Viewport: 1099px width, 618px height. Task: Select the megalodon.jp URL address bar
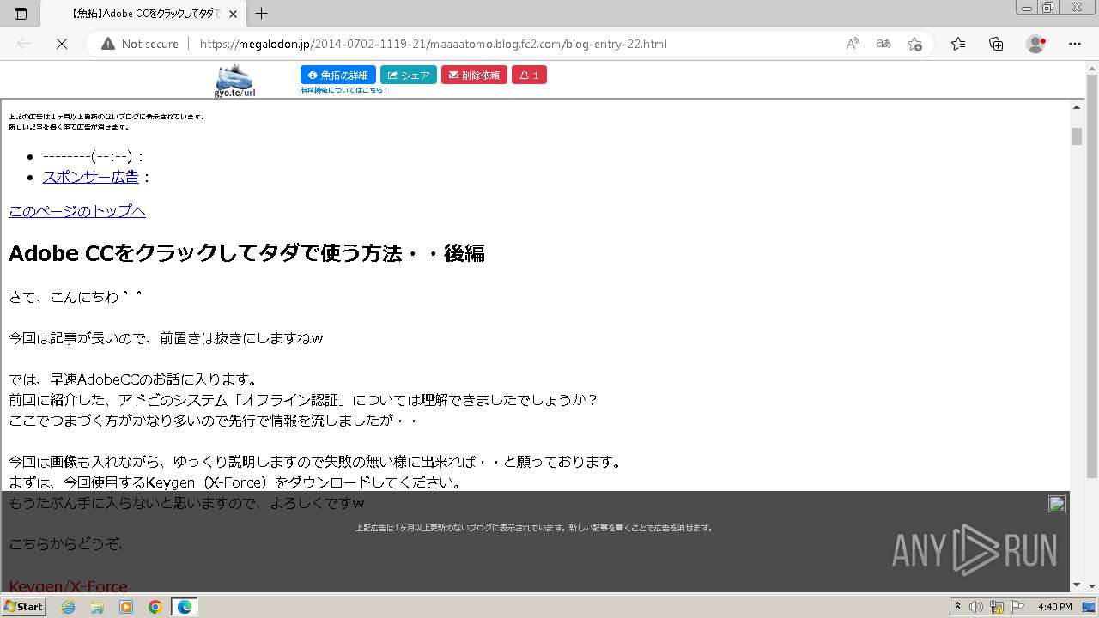coord(433,44)
